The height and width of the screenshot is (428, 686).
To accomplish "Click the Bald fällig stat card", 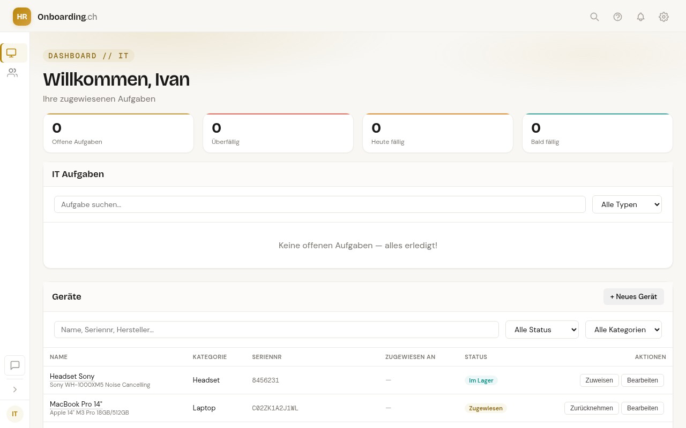I will coord(598,133).
